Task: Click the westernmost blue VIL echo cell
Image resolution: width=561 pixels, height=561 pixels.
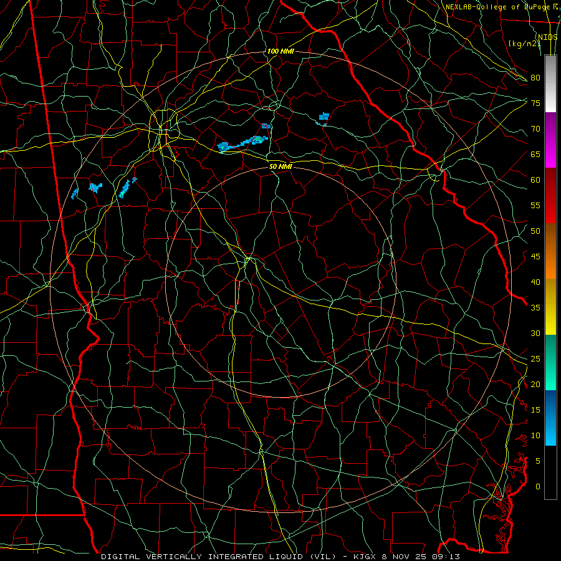Action: click(x=74, y=193)
